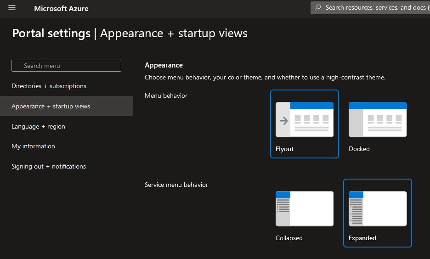Choose the Expanded service menu preview image
Image resolution: width=430 pixels, height=259 pixels.
[378, 209]
